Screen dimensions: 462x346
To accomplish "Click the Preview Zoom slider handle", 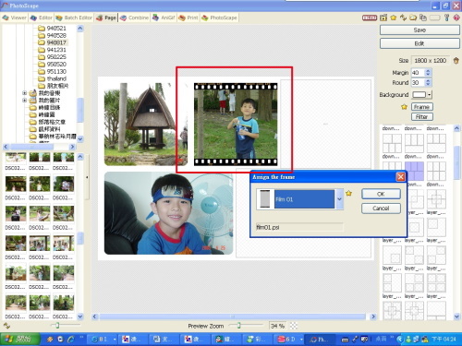I will click(238, 326).
